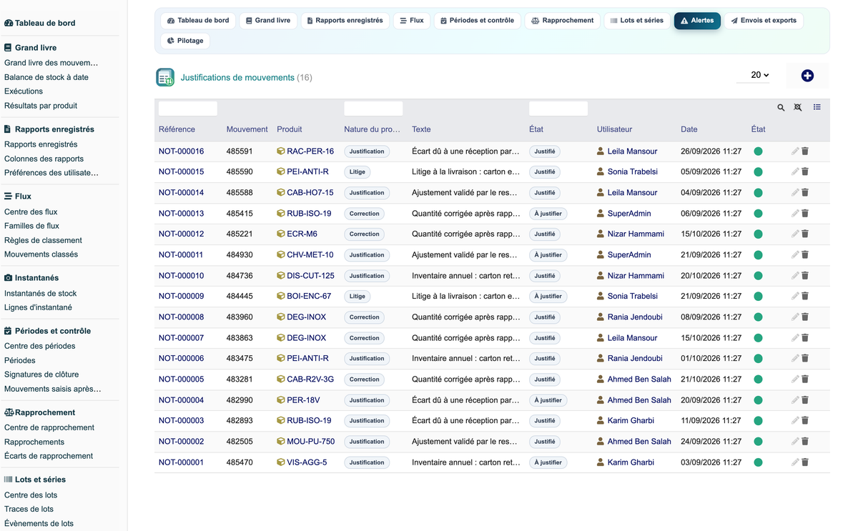This screenshot has width=858, height=531.
Task: Delete row NOT-000016 with trash icon
Action: pyautogui.click(x=805, y=152)
